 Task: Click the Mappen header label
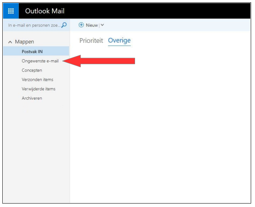click(x=24, y=42)
